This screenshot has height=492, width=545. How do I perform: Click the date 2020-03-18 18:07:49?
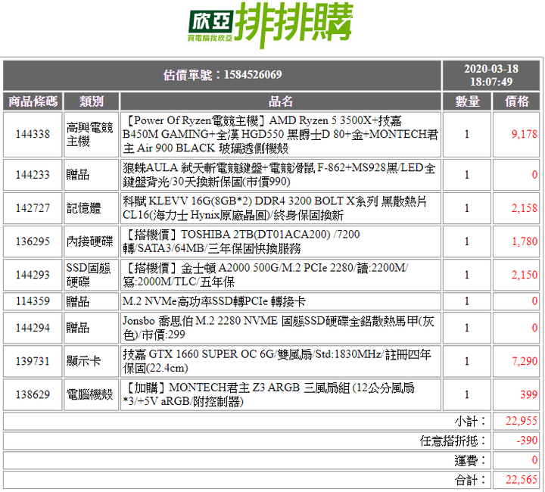491,75
